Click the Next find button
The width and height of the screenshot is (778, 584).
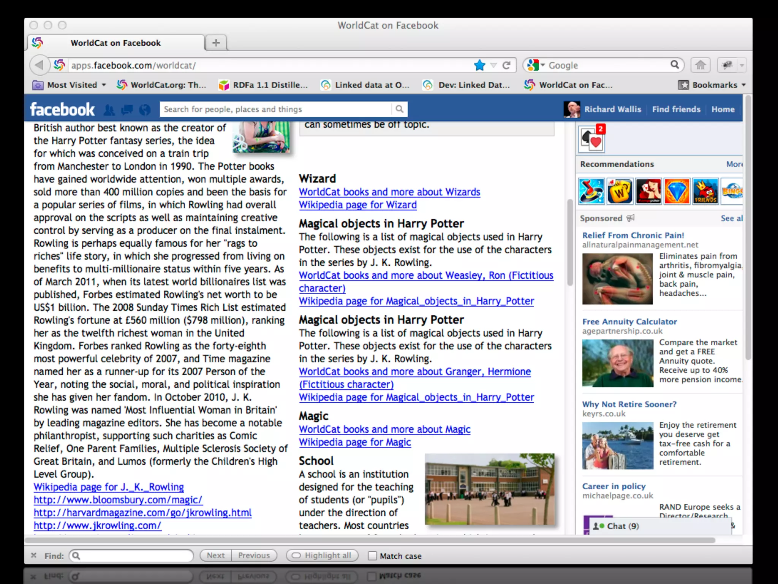215,555
